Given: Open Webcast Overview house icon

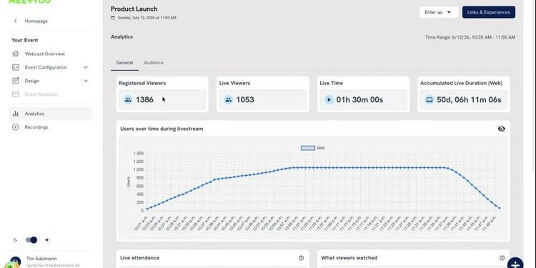Looking at the screenshot, I should point(16,54).
